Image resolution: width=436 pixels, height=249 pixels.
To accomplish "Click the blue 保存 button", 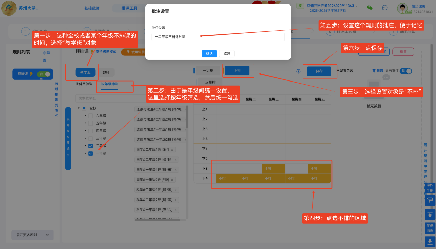I will click(x=319, y=71).
